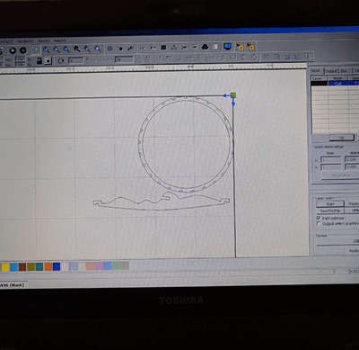Screen dimensions: 359x350
Task: Open the Handle(W) menu
Action: [25, 41]
